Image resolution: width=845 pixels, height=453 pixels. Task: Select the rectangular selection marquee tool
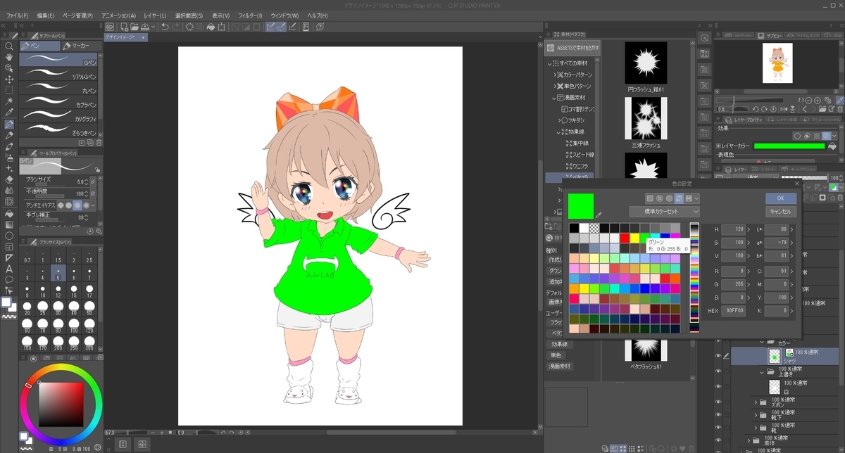[x=9, y=91]
